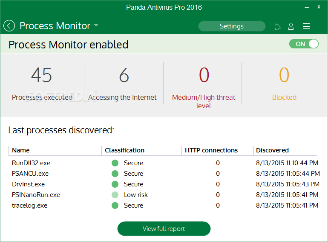The height and width of the screenshot is (242, 328).
Task: Click green Secure dot for DrvInst.exe
Action: 115,184
